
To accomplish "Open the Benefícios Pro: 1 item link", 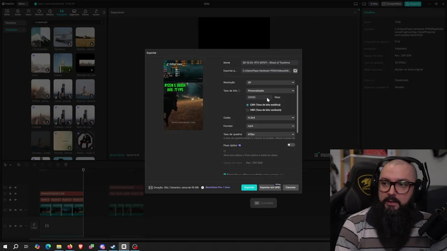I will [x=218, y=188].
